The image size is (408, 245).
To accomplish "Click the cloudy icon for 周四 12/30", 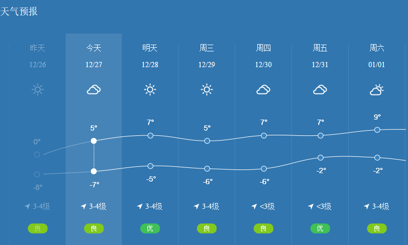I will [264, 90].
